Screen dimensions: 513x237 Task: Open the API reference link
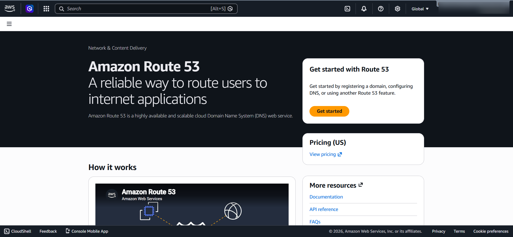(x=324, y=209)
